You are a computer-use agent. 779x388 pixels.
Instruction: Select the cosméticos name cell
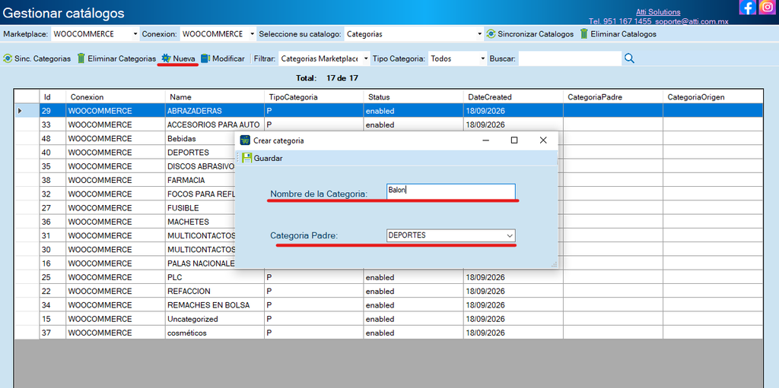click(x=215, y=333)
